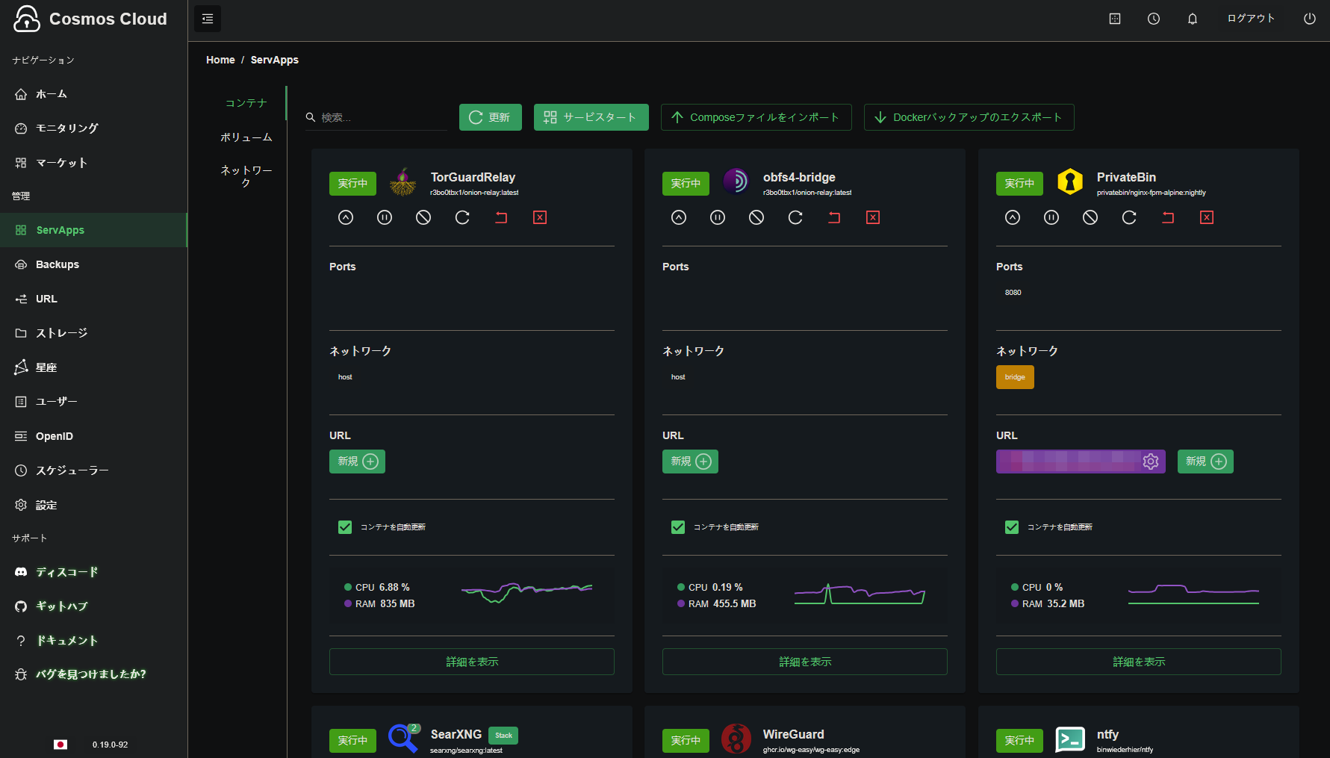Show details for obfs4-bridge
Viewport: 1330px width, 758px height.
tap(804, 662)
